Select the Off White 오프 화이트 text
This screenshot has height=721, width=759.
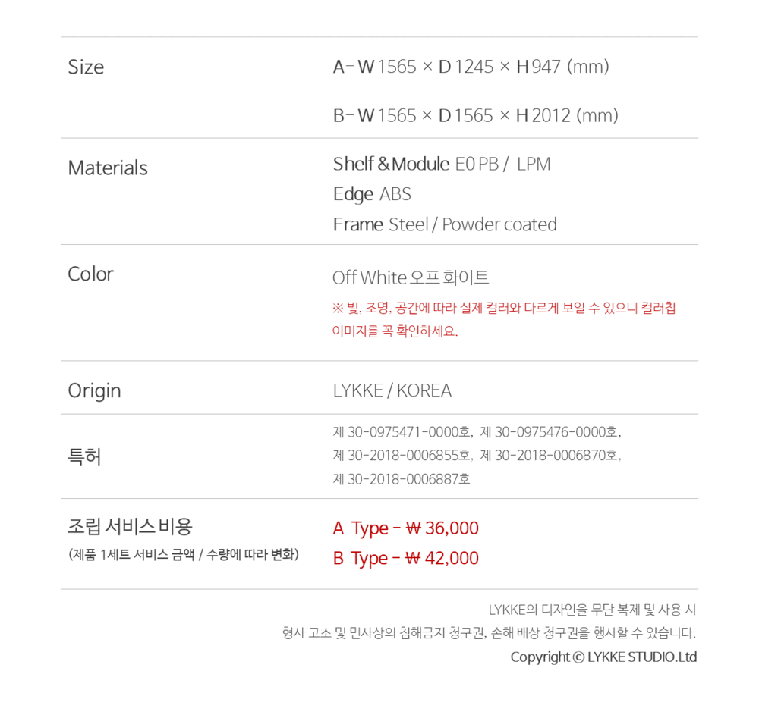tap(411, 277)
